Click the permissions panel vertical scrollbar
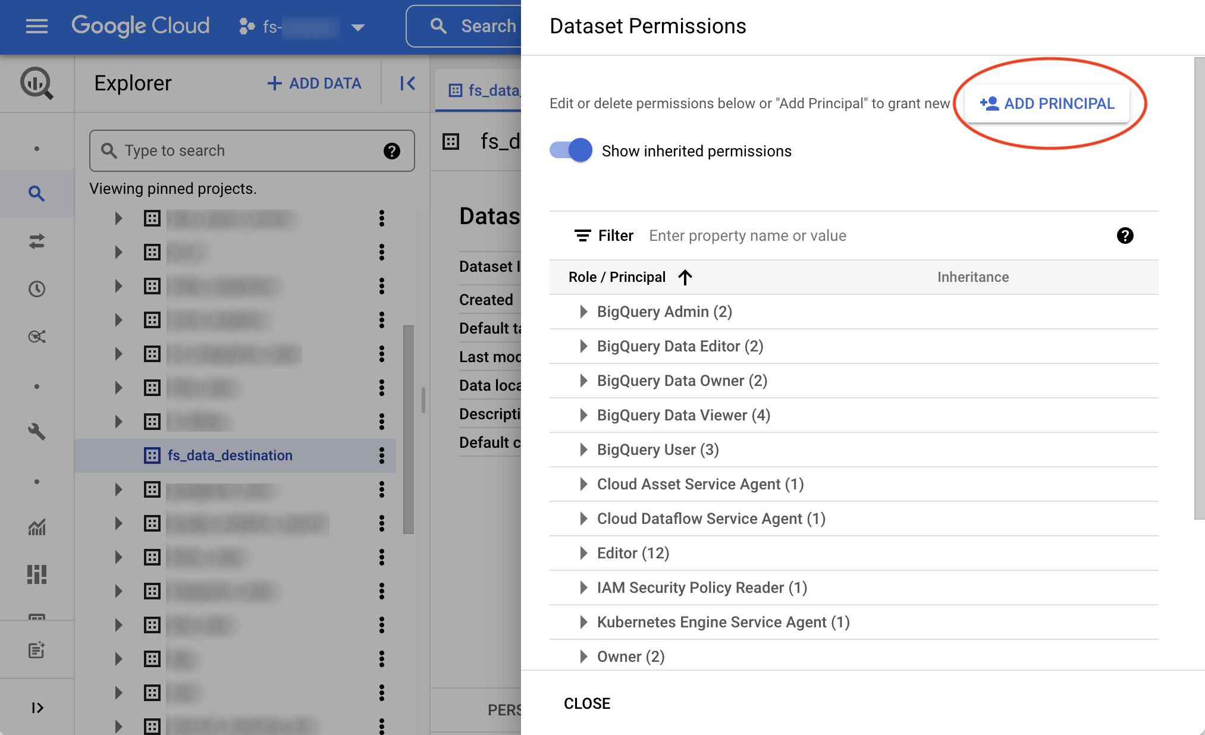Viewport: 1205px width, 735px height. 1199,288
